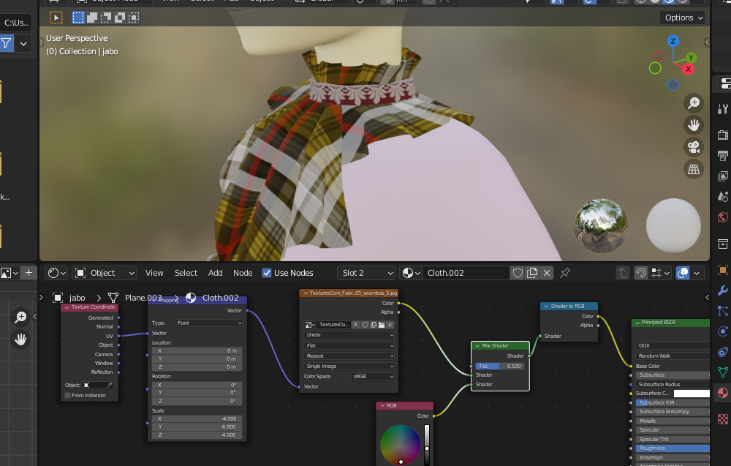The image size is (731, 466).
Task: Open the sRGB Color Space dropdown
Action: tap(373, 377)
